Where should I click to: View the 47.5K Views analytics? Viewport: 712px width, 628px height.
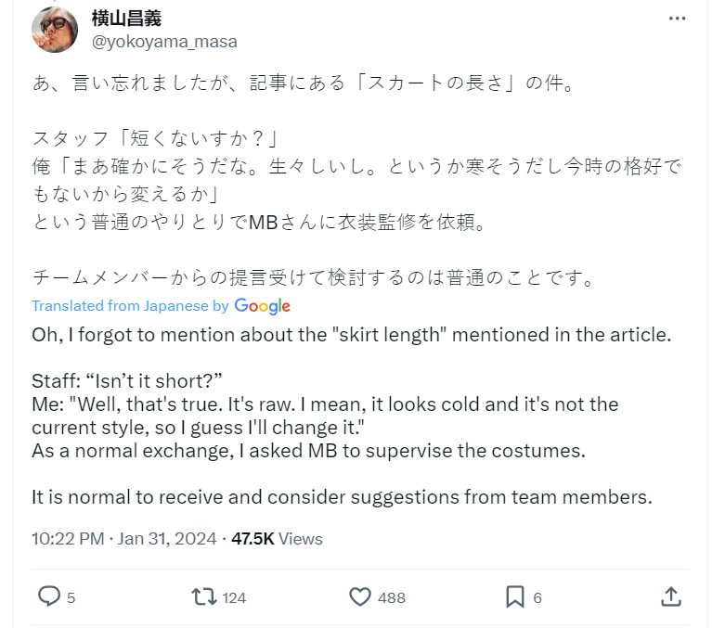coord(277,538)
